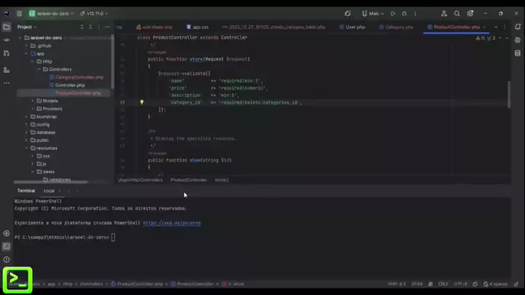Click the editor vertical scrollbar thumb
The height and width of the screenshot is (295, 525).
click(509, 93)
